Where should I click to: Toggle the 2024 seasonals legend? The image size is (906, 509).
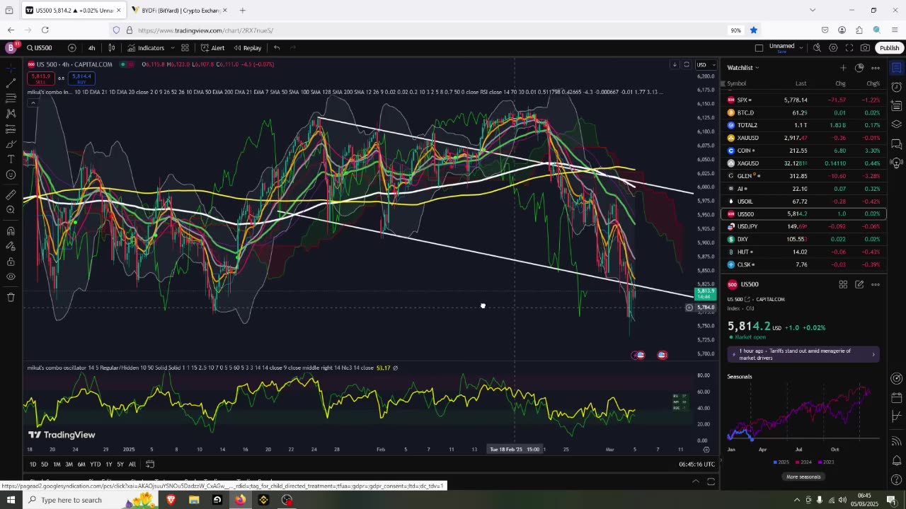[x=803, y=462]
